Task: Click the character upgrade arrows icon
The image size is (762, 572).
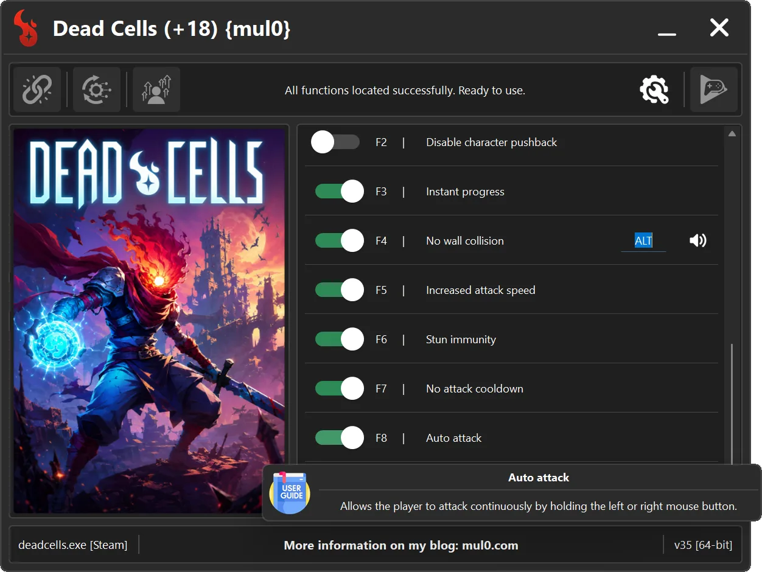Action: coord(156,90)
